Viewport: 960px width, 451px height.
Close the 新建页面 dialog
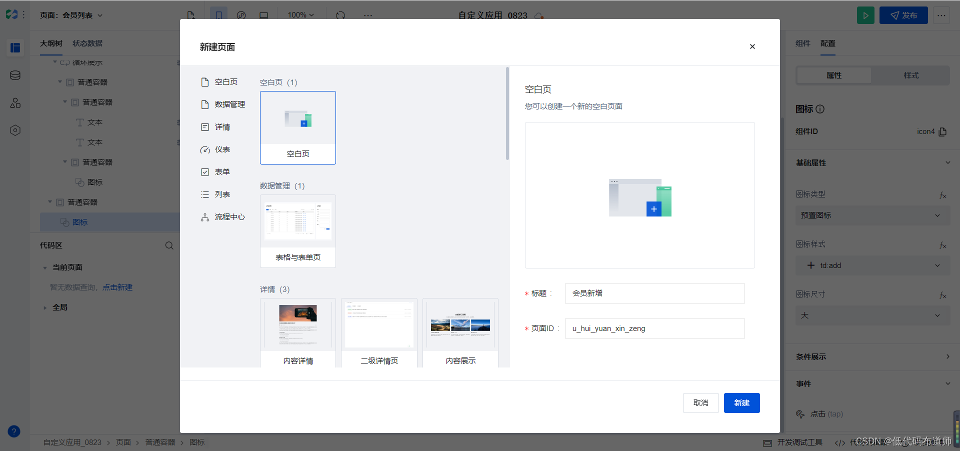click(x=752, y=46)
